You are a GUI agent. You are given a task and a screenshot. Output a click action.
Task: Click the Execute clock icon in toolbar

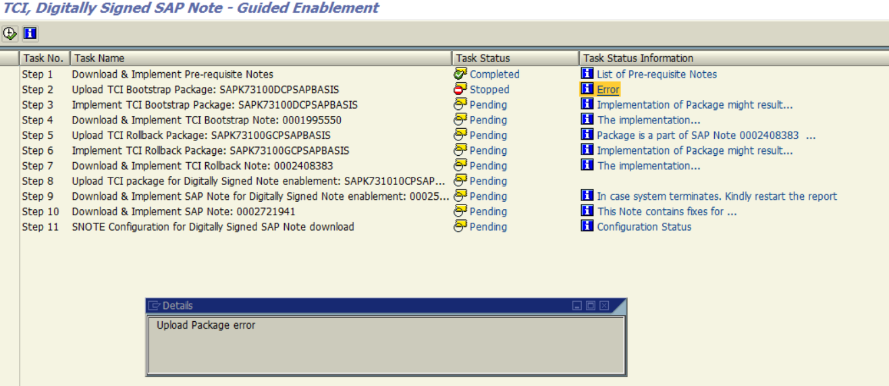(x=10, y=33)
